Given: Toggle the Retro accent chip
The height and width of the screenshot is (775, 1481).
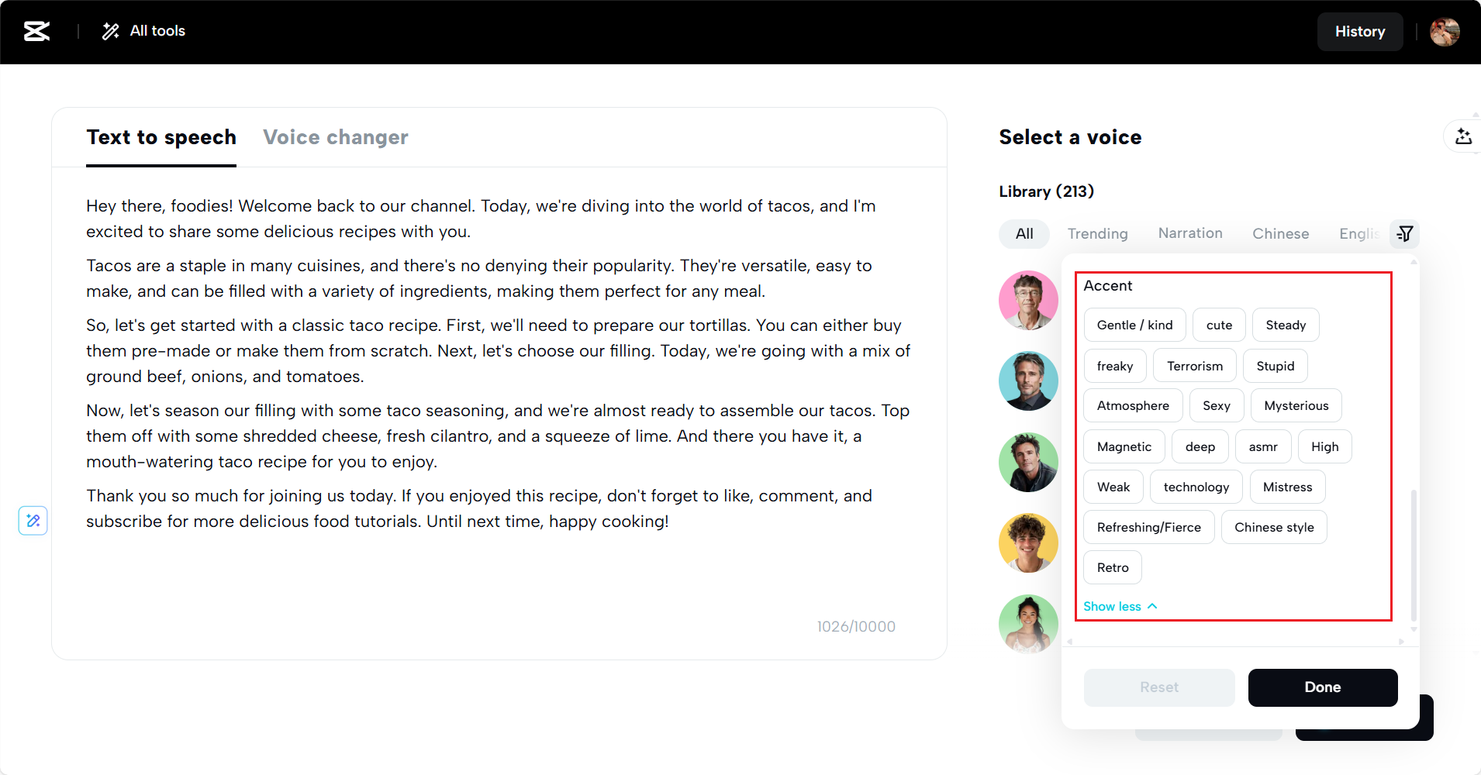Looking at the screenshot, I should tap(1113, 567).
